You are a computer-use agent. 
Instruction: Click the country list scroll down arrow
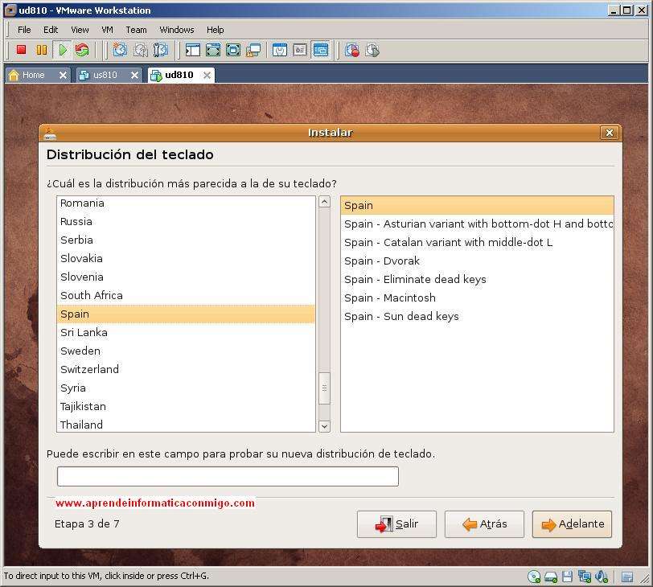[x=324, y=426]
